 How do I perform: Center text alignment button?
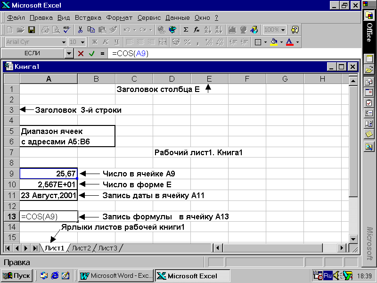(140, 42)
